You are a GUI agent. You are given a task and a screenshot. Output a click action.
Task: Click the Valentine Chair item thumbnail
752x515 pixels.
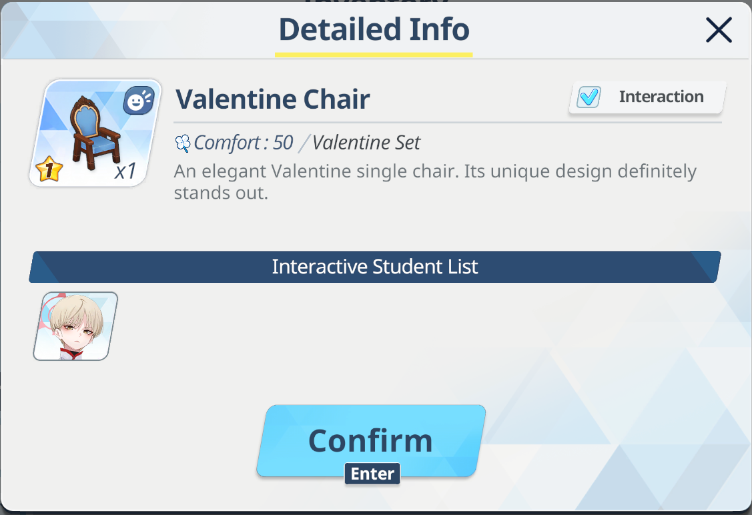(x=96, y=133)
